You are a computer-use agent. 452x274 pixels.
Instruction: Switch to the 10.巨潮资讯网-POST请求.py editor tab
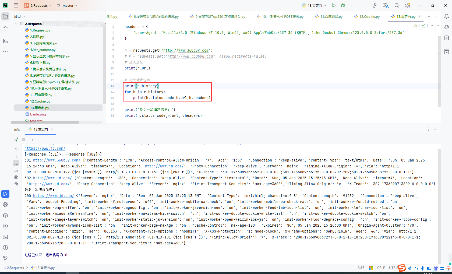point(280,16)
